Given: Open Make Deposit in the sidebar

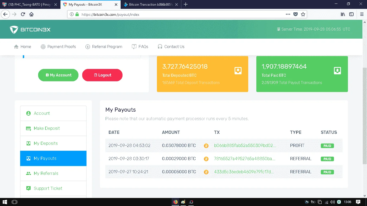Looking at the screenshot, I should [x=53, y=128].
